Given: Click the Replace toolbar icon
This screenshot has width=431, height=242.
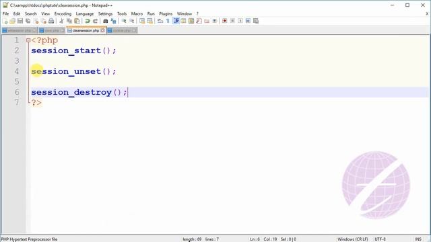Looking at the screenshot, I should 113,21.
